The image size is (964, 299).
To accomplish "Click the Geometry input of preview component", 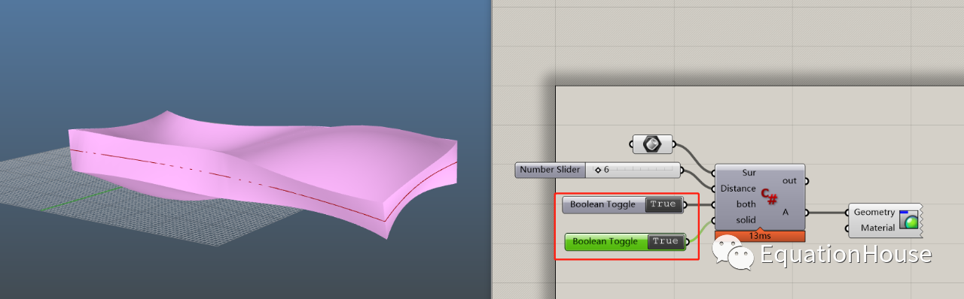I will click(x=874, y=213).
